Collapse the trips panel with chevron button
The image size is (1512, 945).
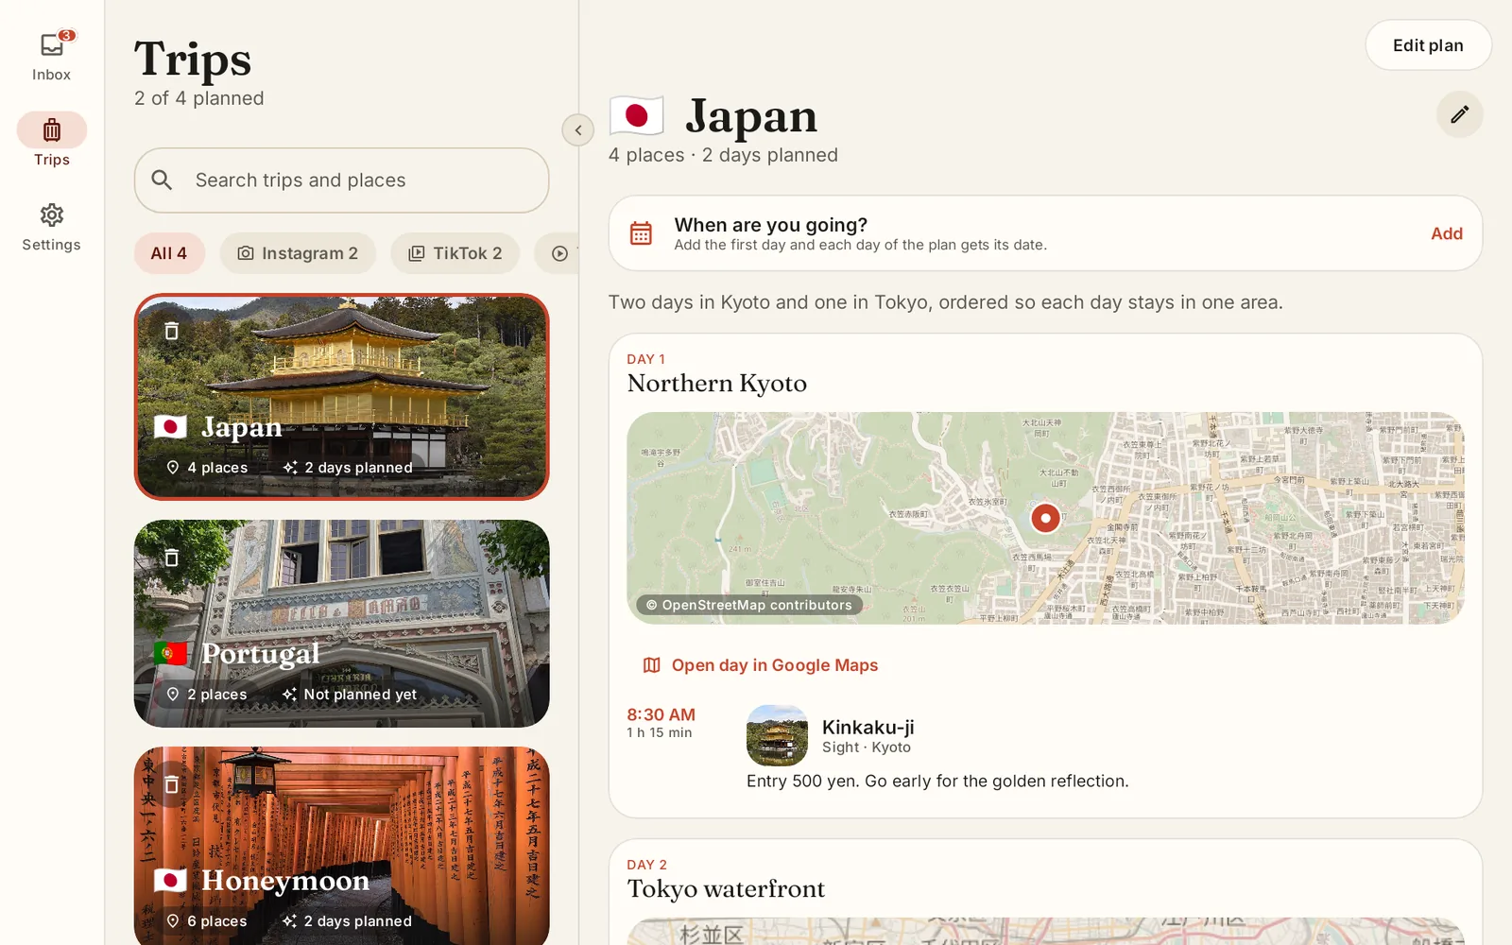pos(578,130)
